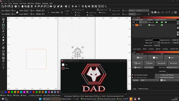Open the Camera capture icon
This screenshot has width=179, height=101.
[51, 7]
